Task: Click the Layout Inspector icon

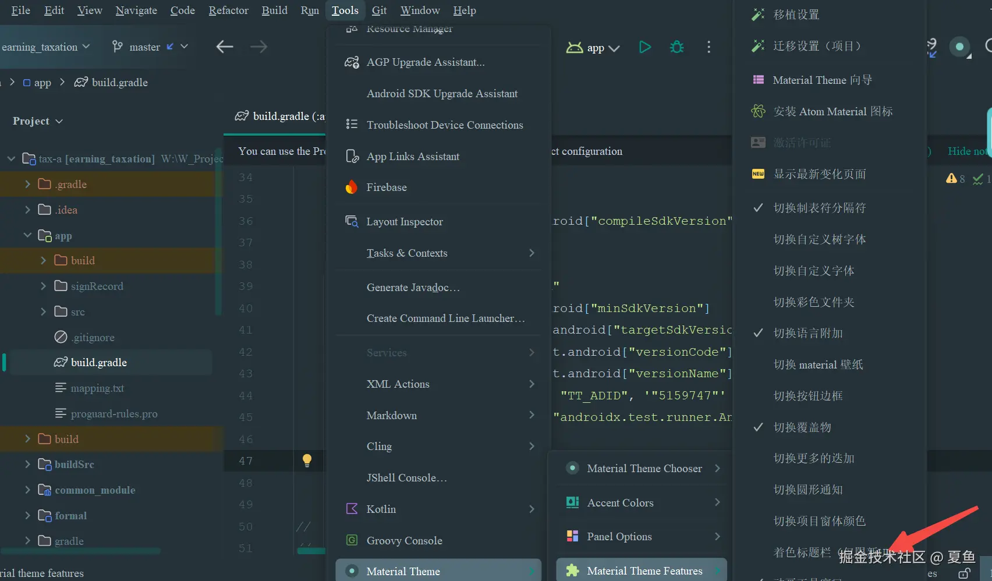Action: pyautogui.click(x=352, y=221)
